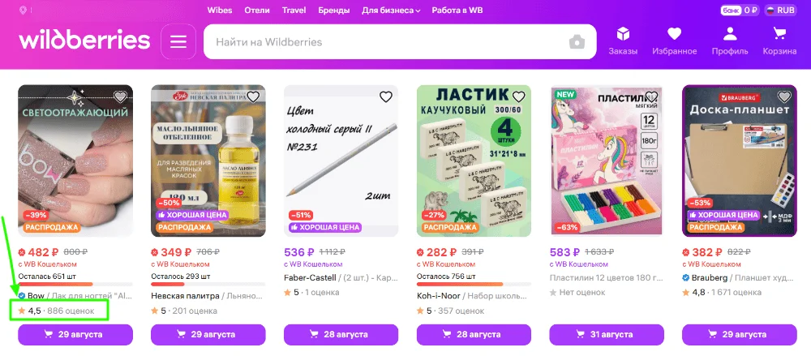Viewport: 811px width, 356px height.
Task: Open the Бренды menu item
Action: click(x=334, y=11)
